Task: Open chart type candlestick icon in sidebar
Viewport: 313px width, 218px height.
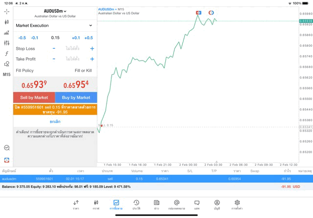Action: 6,22
